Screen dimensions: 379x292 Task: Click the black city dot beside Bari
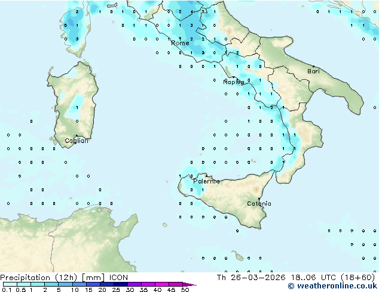[314, 66]
